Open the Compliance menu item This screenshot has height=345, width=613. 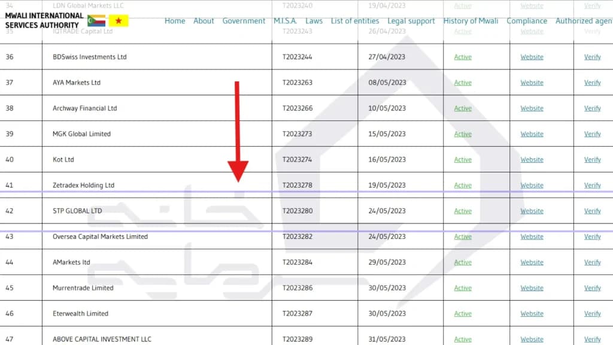pos(527,21)
